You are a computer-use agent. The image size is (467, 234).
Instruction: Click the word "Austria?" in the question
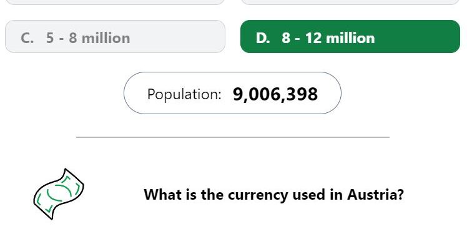[375, 195]
